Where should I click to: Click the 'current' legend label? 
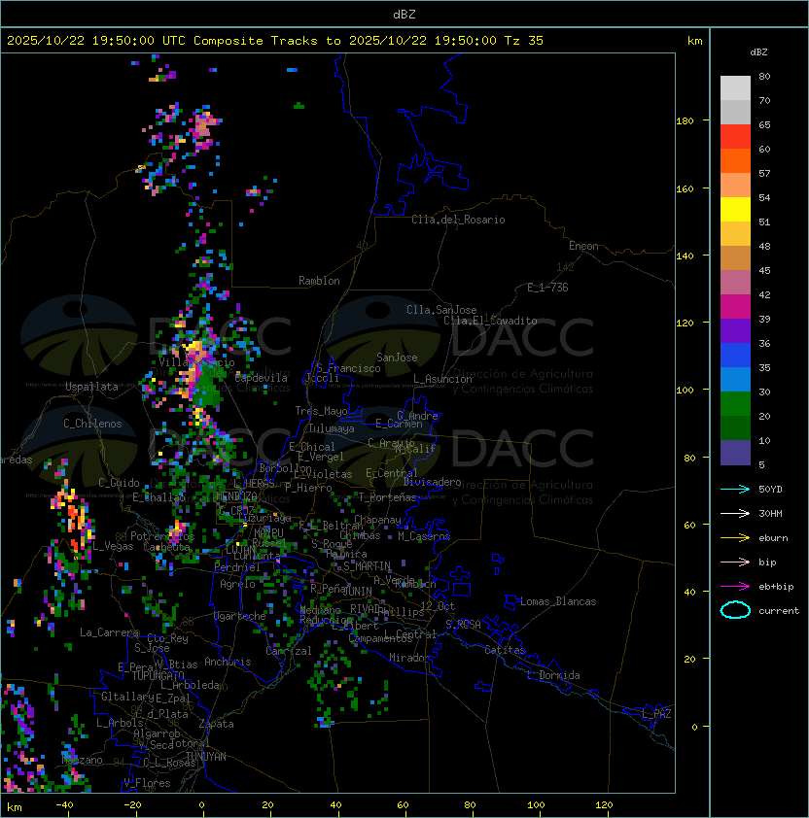click(x=779, y=611)
